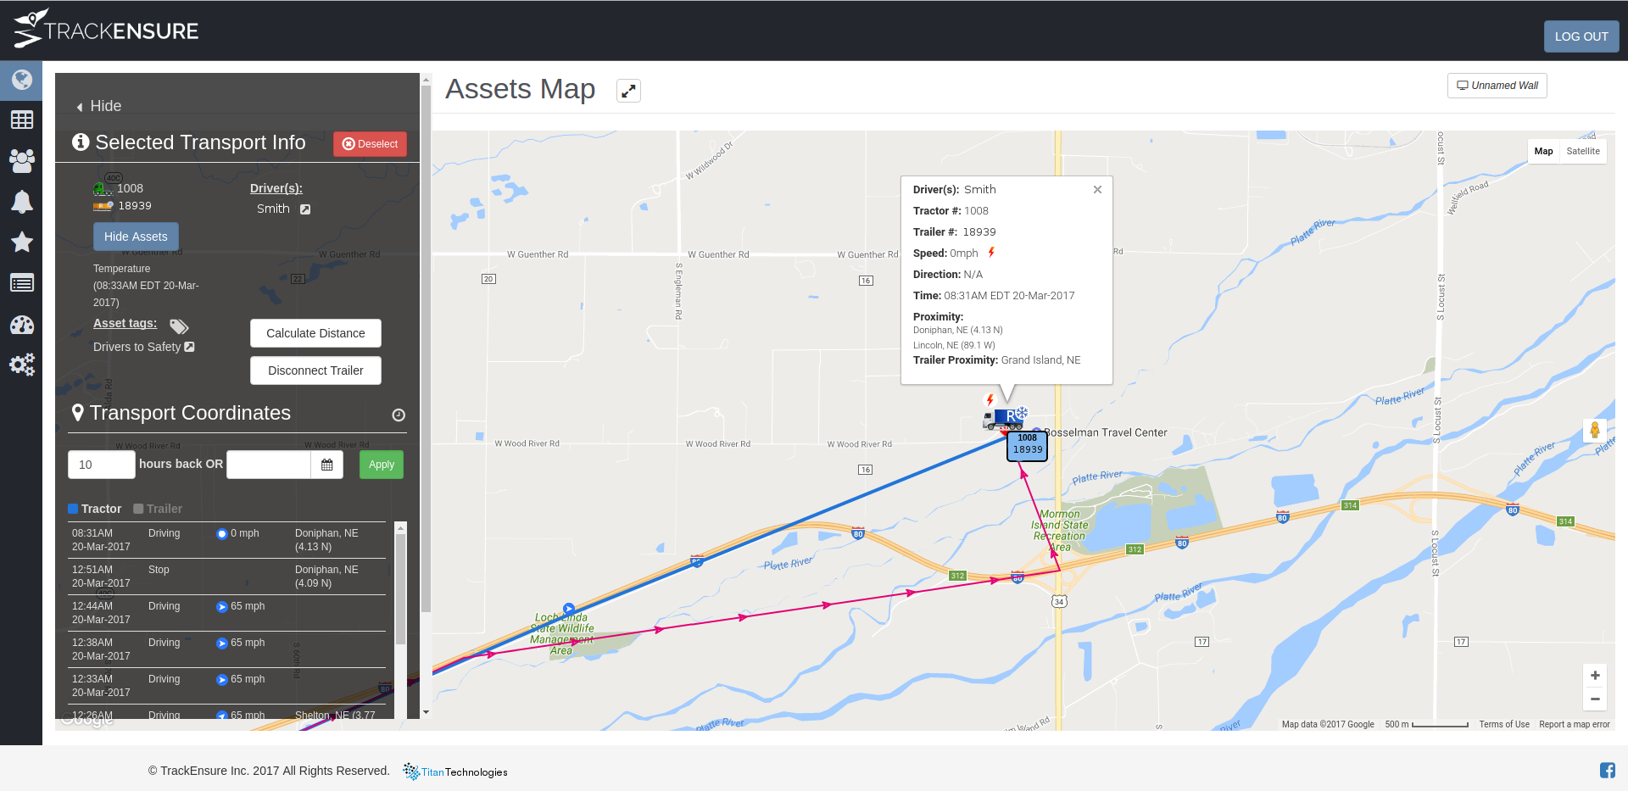Click the trailer 18939 icon
The height and width of the screenshot is (791, 1628).
(x=103, y=206)
